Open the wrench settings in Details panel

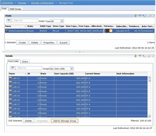pos(144,56)
